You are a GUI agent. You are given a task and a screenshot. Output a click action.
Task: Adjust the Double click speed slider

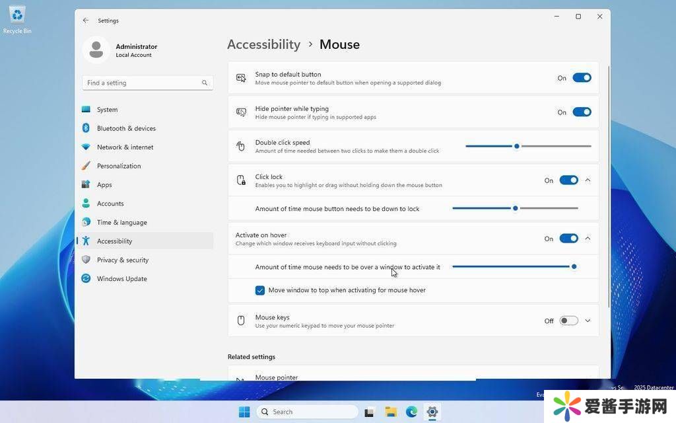pyautogui.click(x=517, y=146)
